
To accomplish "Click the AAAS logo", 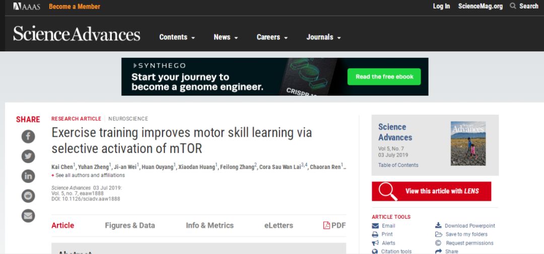I will coord(27,6).
